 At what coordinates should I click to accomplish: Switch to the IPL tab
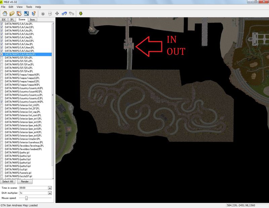[x=12, y=20]
